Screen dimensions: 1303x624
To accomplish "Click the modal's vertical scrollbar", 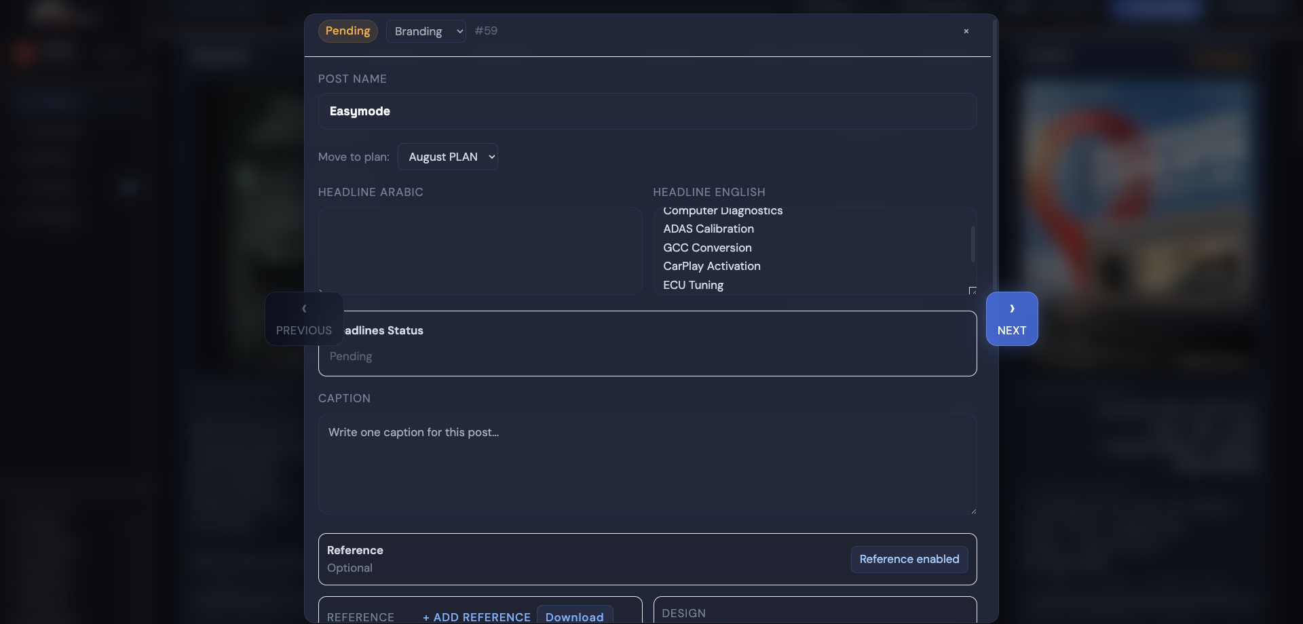I will point(995,156).
